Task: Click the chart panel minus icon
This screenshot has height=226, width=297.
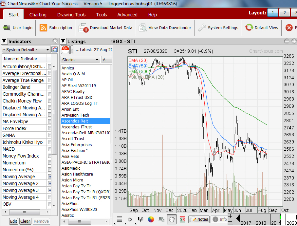Action: click(287, 41)
